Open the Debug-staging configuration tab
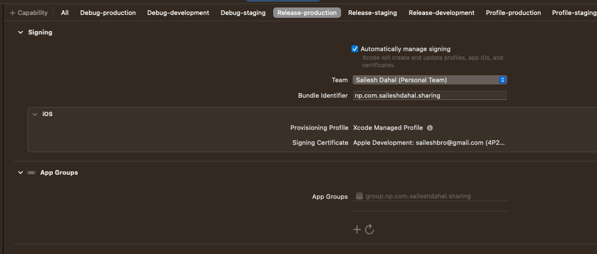Screen dimensions: 597x254 click(243, 13)
